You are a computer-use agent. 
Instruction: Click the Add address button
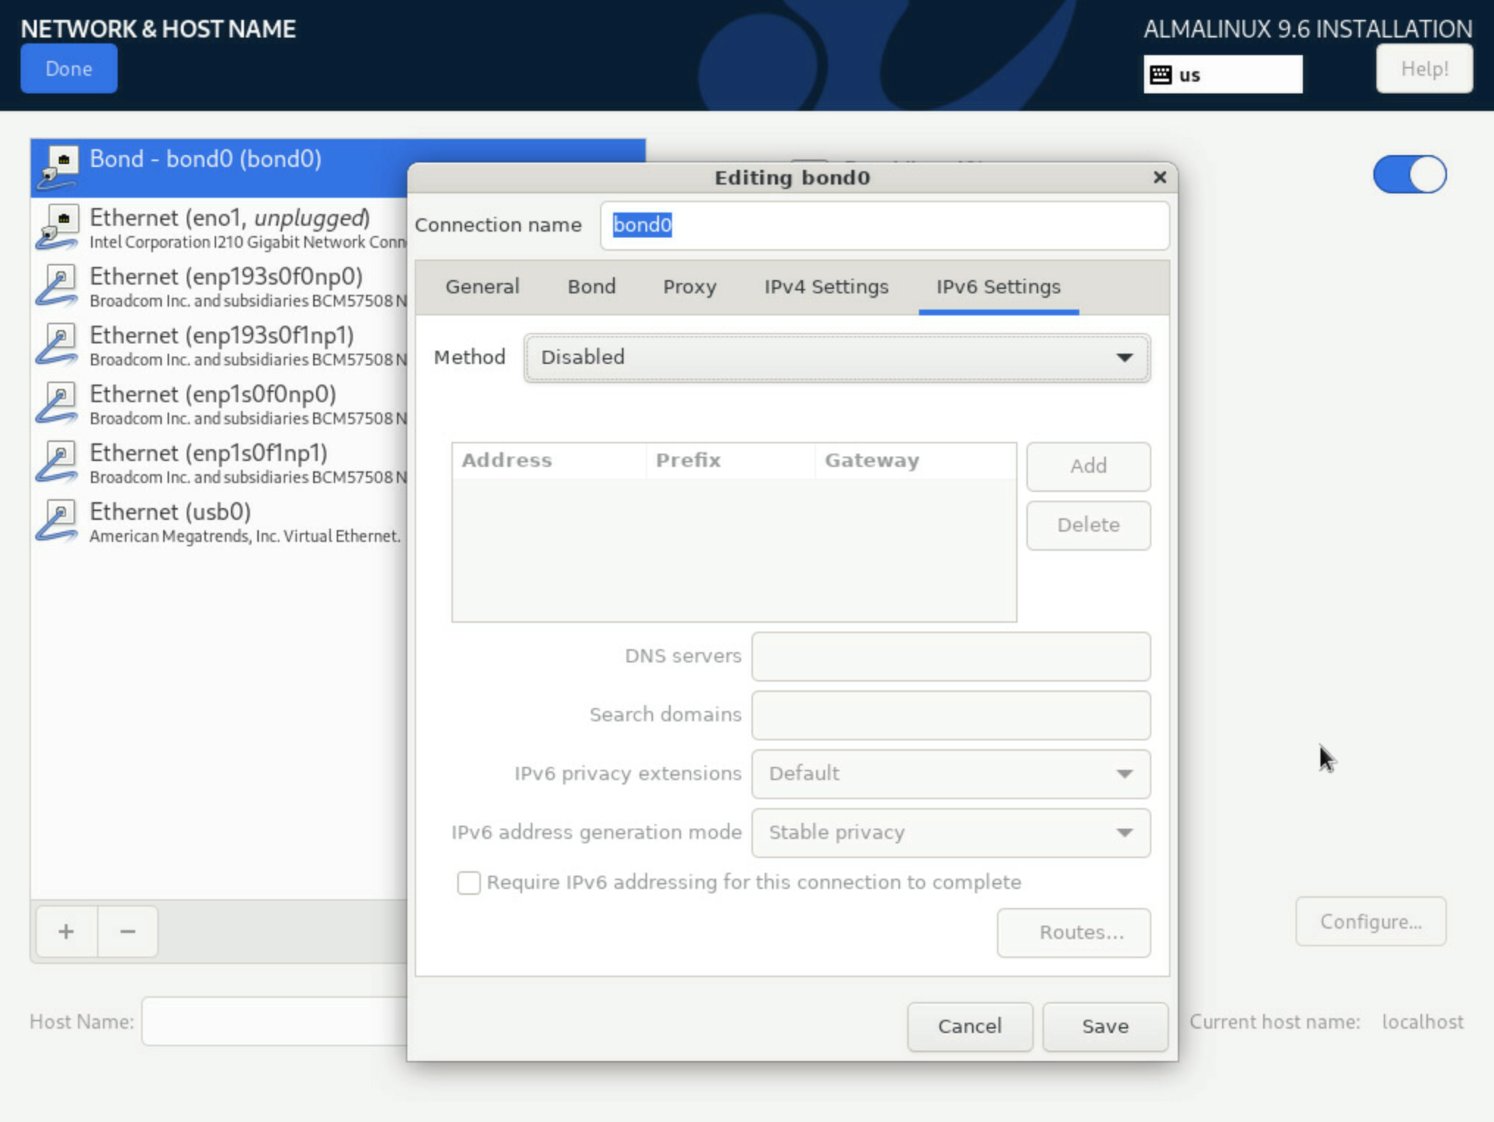click(x=1088, y=466)
